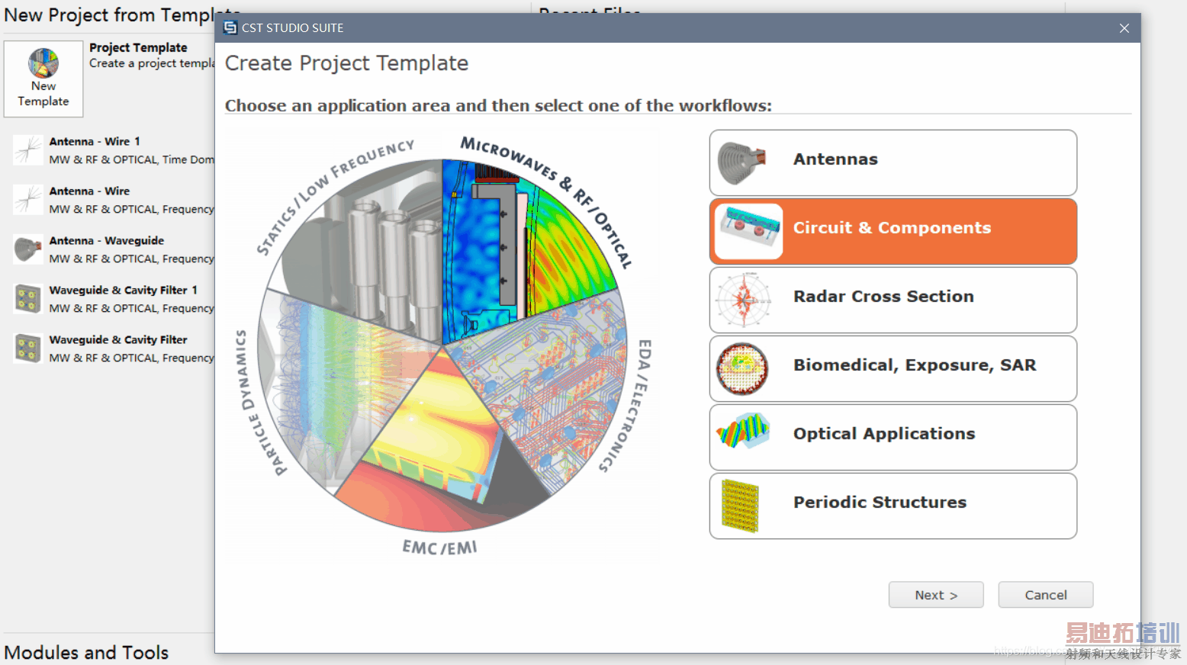Click the Periodic Structures grid icon
This screenshot has width=1187, height=665.
tap(740, 506)
